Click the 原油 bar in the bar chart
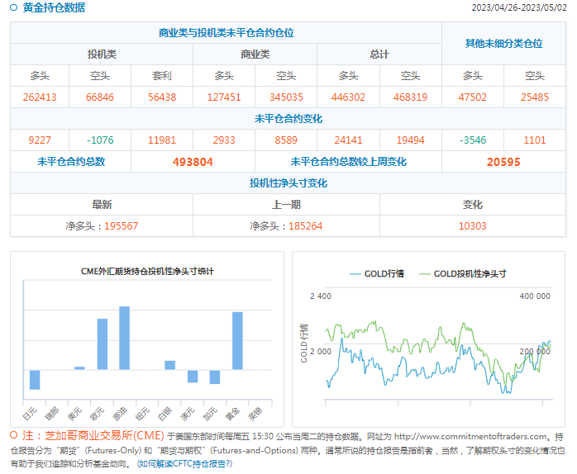The width and height of the screenshot is (577, 474). (x=125, y=338)
